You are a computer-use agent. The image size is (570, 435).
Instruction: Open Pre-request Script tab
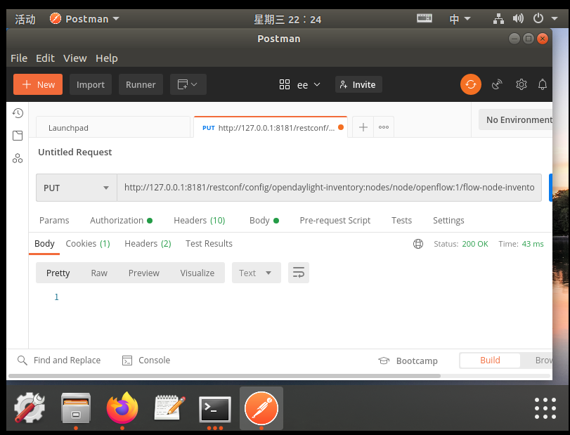tap(335, 220)
